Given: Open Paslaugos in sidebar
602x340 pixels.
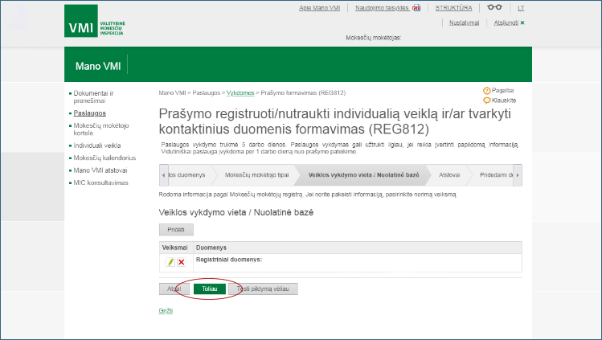Looking at the screenshot, I should (x=90, y=113).
